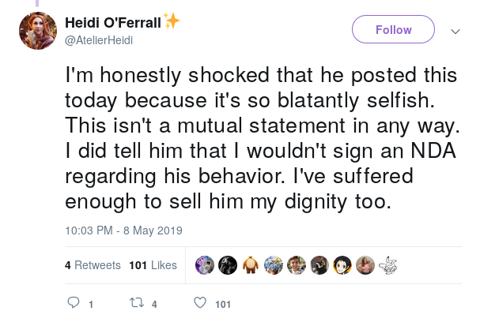Open the white sketch liker avatar

[387, 265]
